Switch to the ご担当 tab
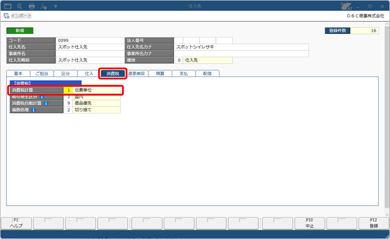Viewport: 390px width, 239px height. (42, 73)
